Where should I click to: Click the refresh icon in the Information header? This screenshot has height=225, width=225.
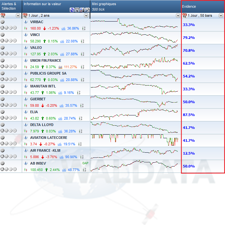(72, 10)
